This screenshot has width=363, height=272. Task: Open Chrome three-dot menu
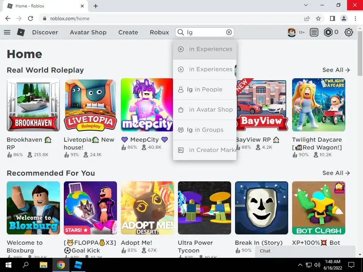355,18
